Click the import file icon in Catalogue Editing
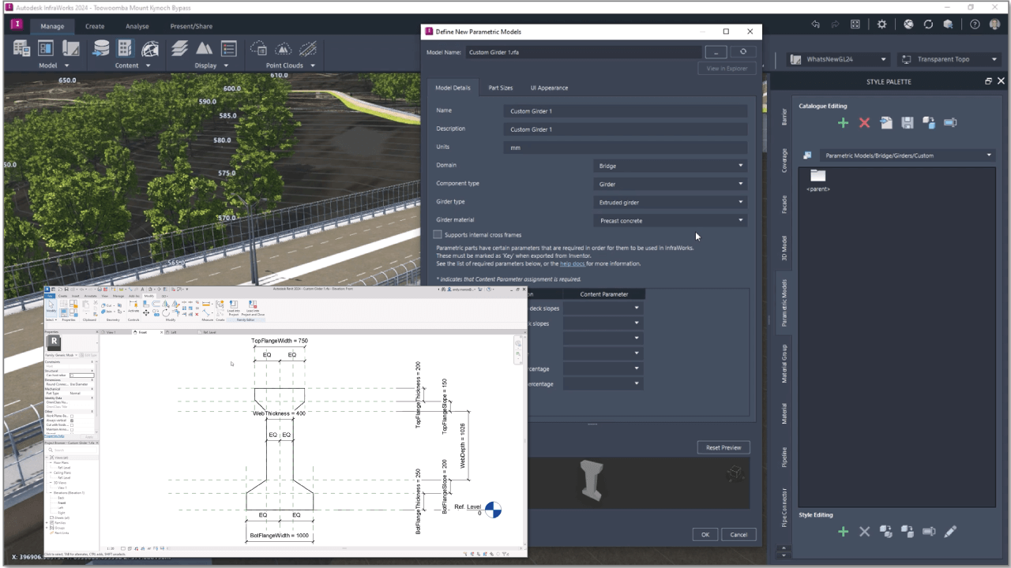Image resolution: width=1011 pixels, height=568 pixels. point(886,123)
